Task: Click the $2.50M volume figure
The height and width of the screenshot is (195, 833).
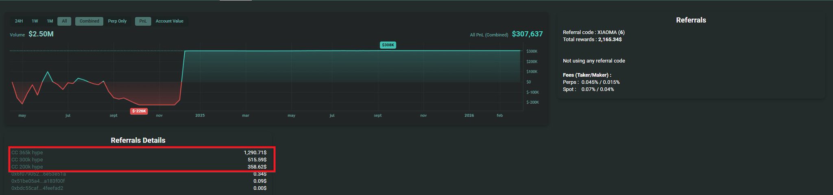Action: pos(41,34)
